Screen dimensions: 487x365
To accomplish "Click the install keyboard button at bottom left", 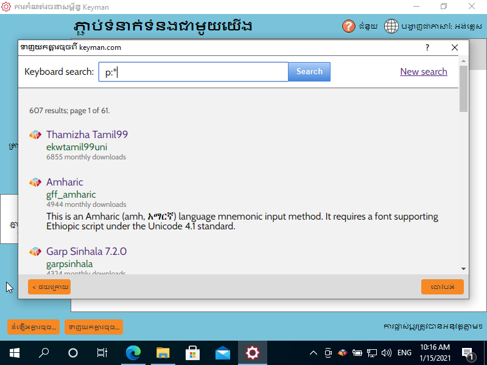I will 33,327.
